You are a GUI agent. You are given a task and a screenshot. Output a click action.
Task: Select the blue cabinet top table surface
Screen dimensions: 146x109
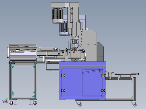[82, 64]
